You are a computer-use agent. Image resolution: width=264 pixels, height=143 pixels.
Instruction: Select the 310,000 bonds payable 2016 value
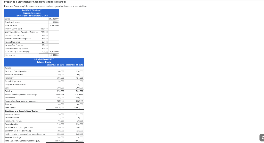pyautogui.click(x=61, y=124)
